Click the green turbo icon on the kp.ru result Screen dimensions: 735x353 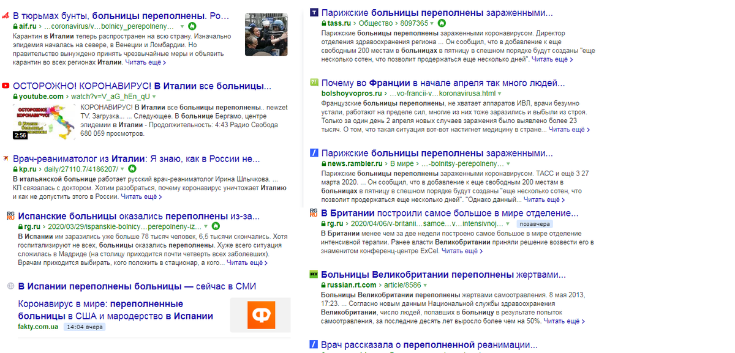tap(132, 169)
